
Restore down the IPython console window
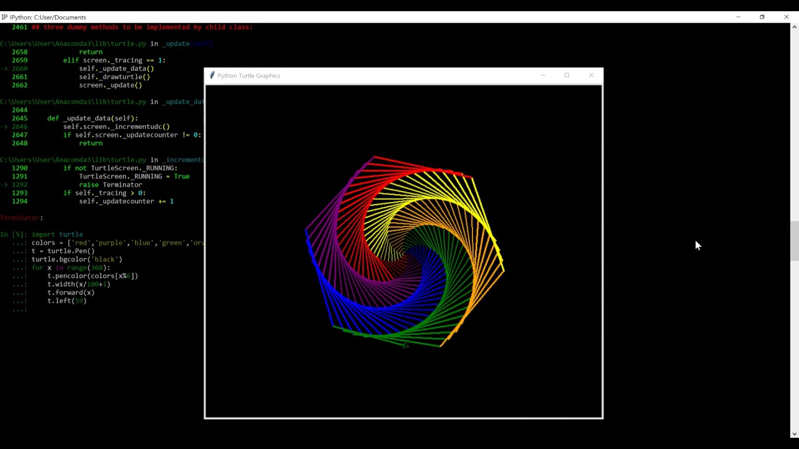tap(762, 17)
